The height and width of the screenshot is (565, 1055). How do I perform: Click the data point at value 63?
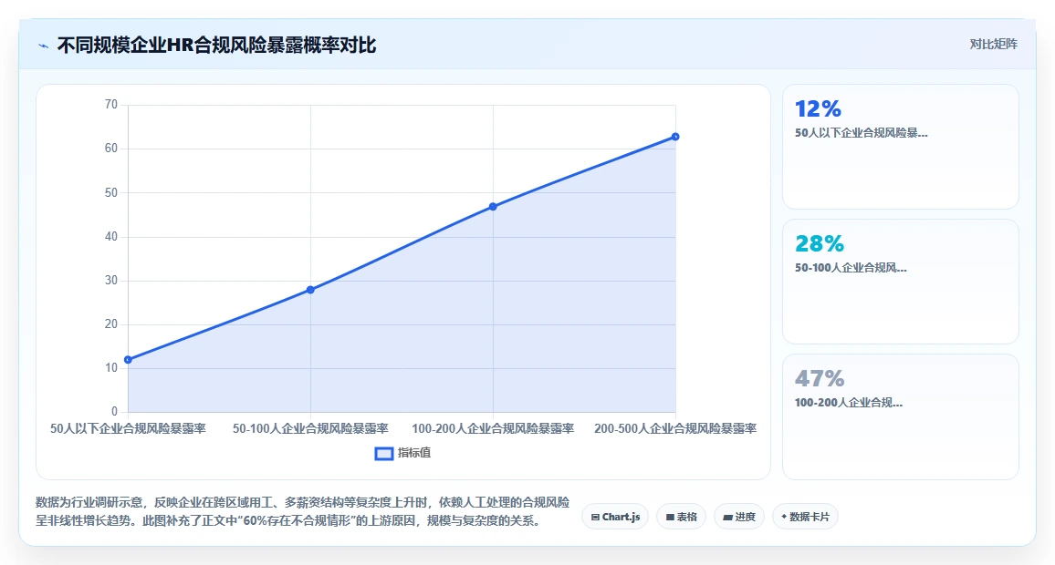(x=675, y=137)
